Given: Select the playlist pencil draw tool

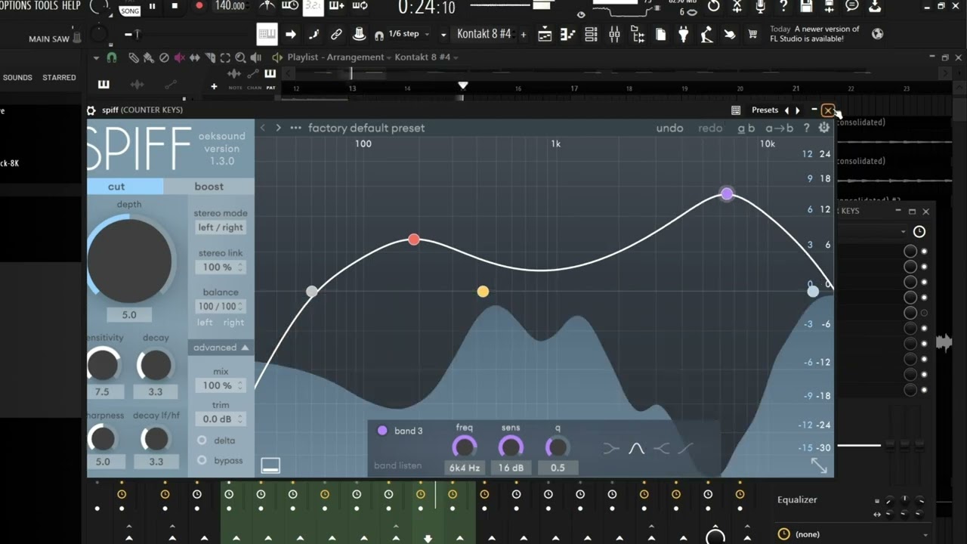Looking at the screenshot, I should point(134,57).
